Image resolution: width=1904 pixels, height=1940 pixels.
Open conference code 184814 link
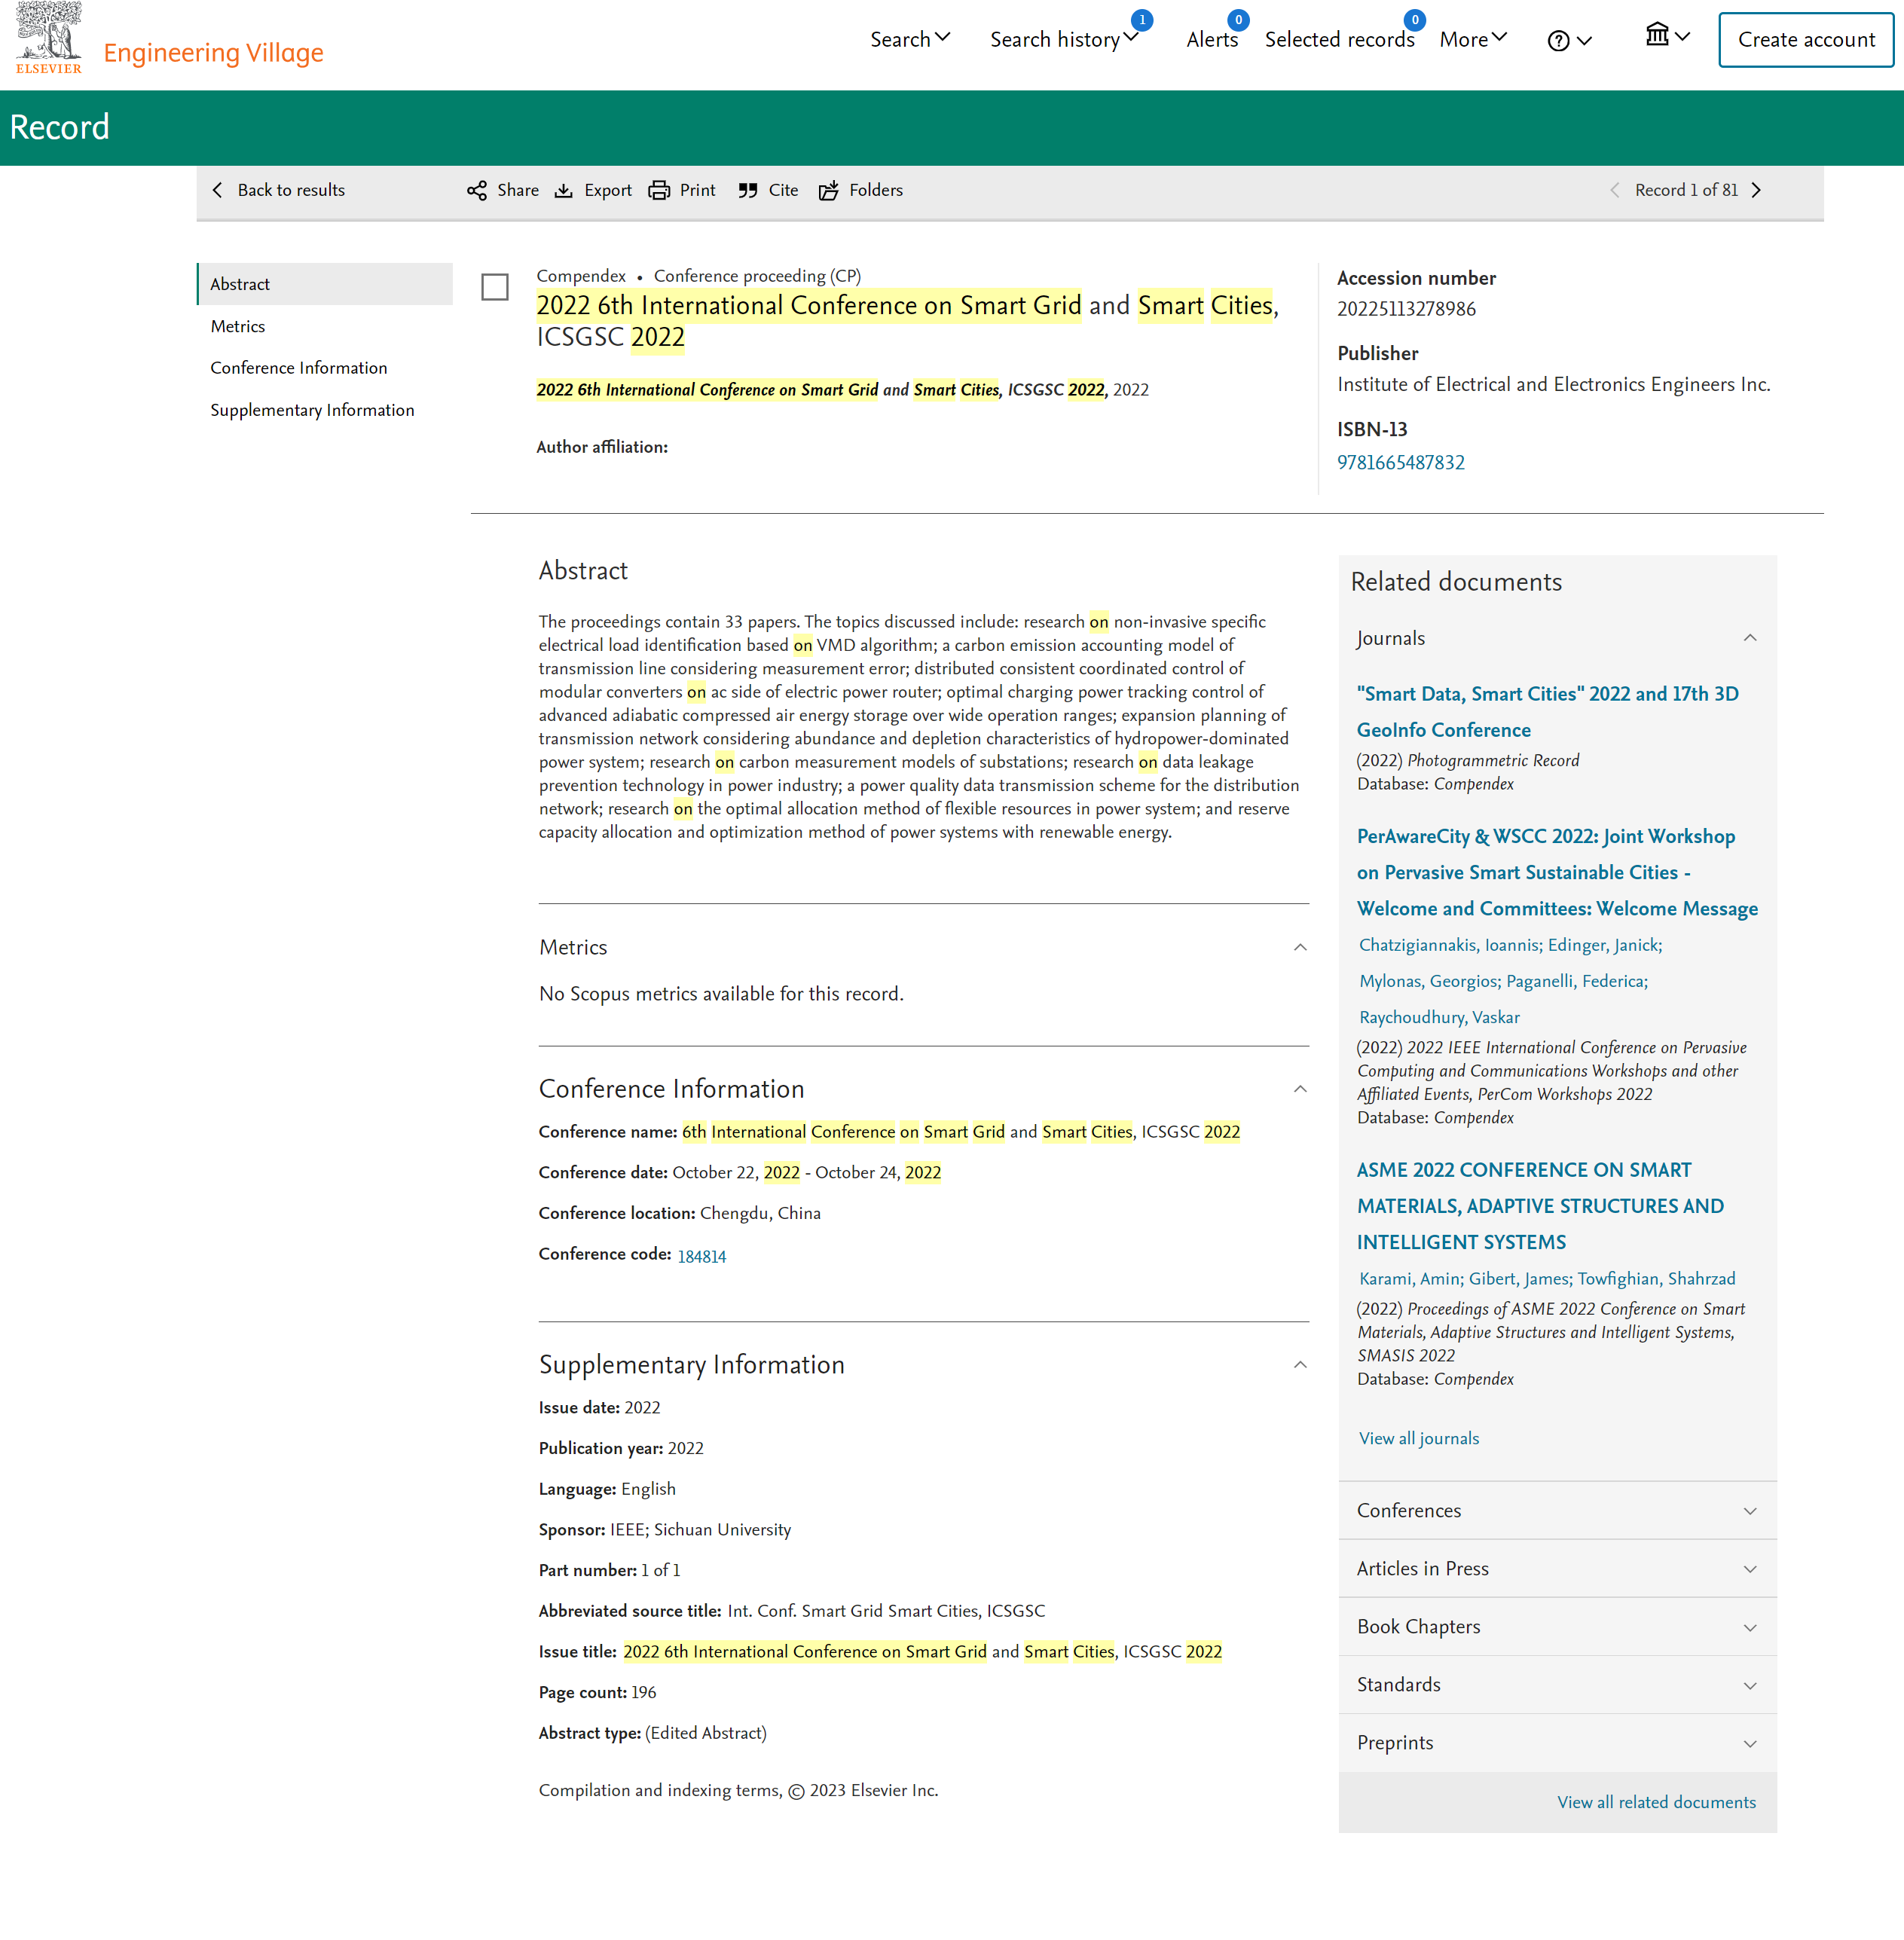pos(702,1257)
